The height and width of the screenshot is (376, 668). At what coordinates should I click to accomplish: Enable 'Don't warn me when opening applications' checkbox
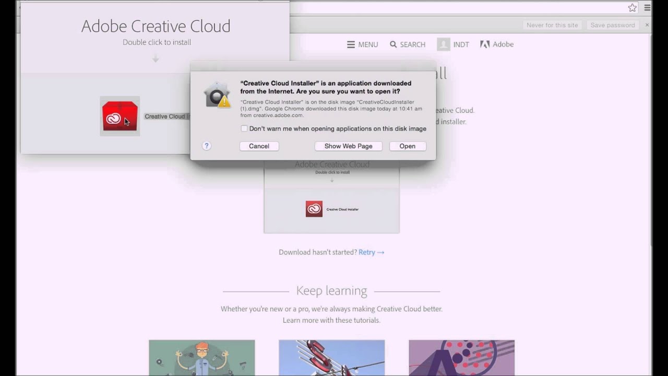244,128
